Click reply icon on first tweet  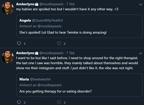click(19, 43)
